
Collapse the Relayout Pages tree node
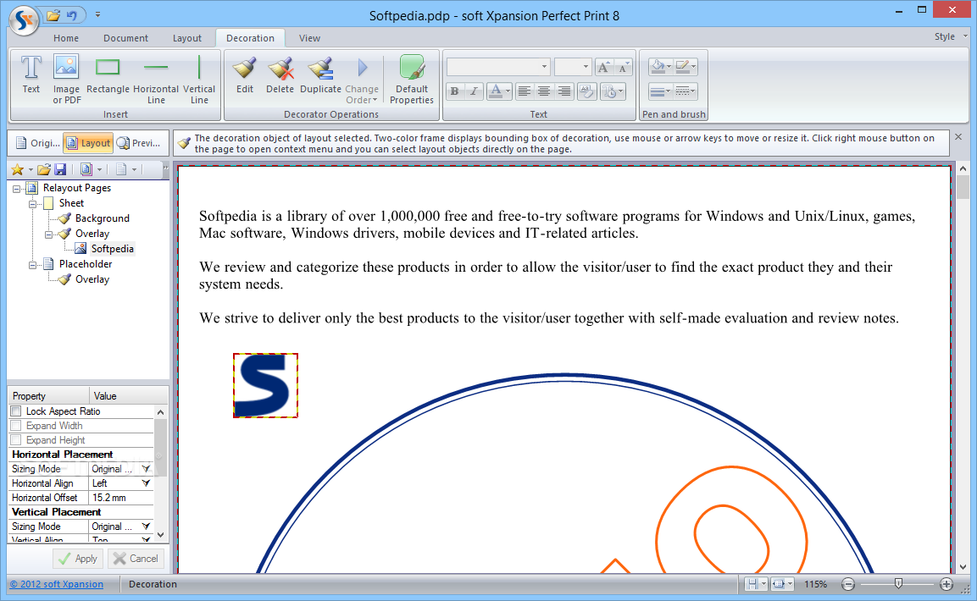pyautogui.click(x=17, y=189)
